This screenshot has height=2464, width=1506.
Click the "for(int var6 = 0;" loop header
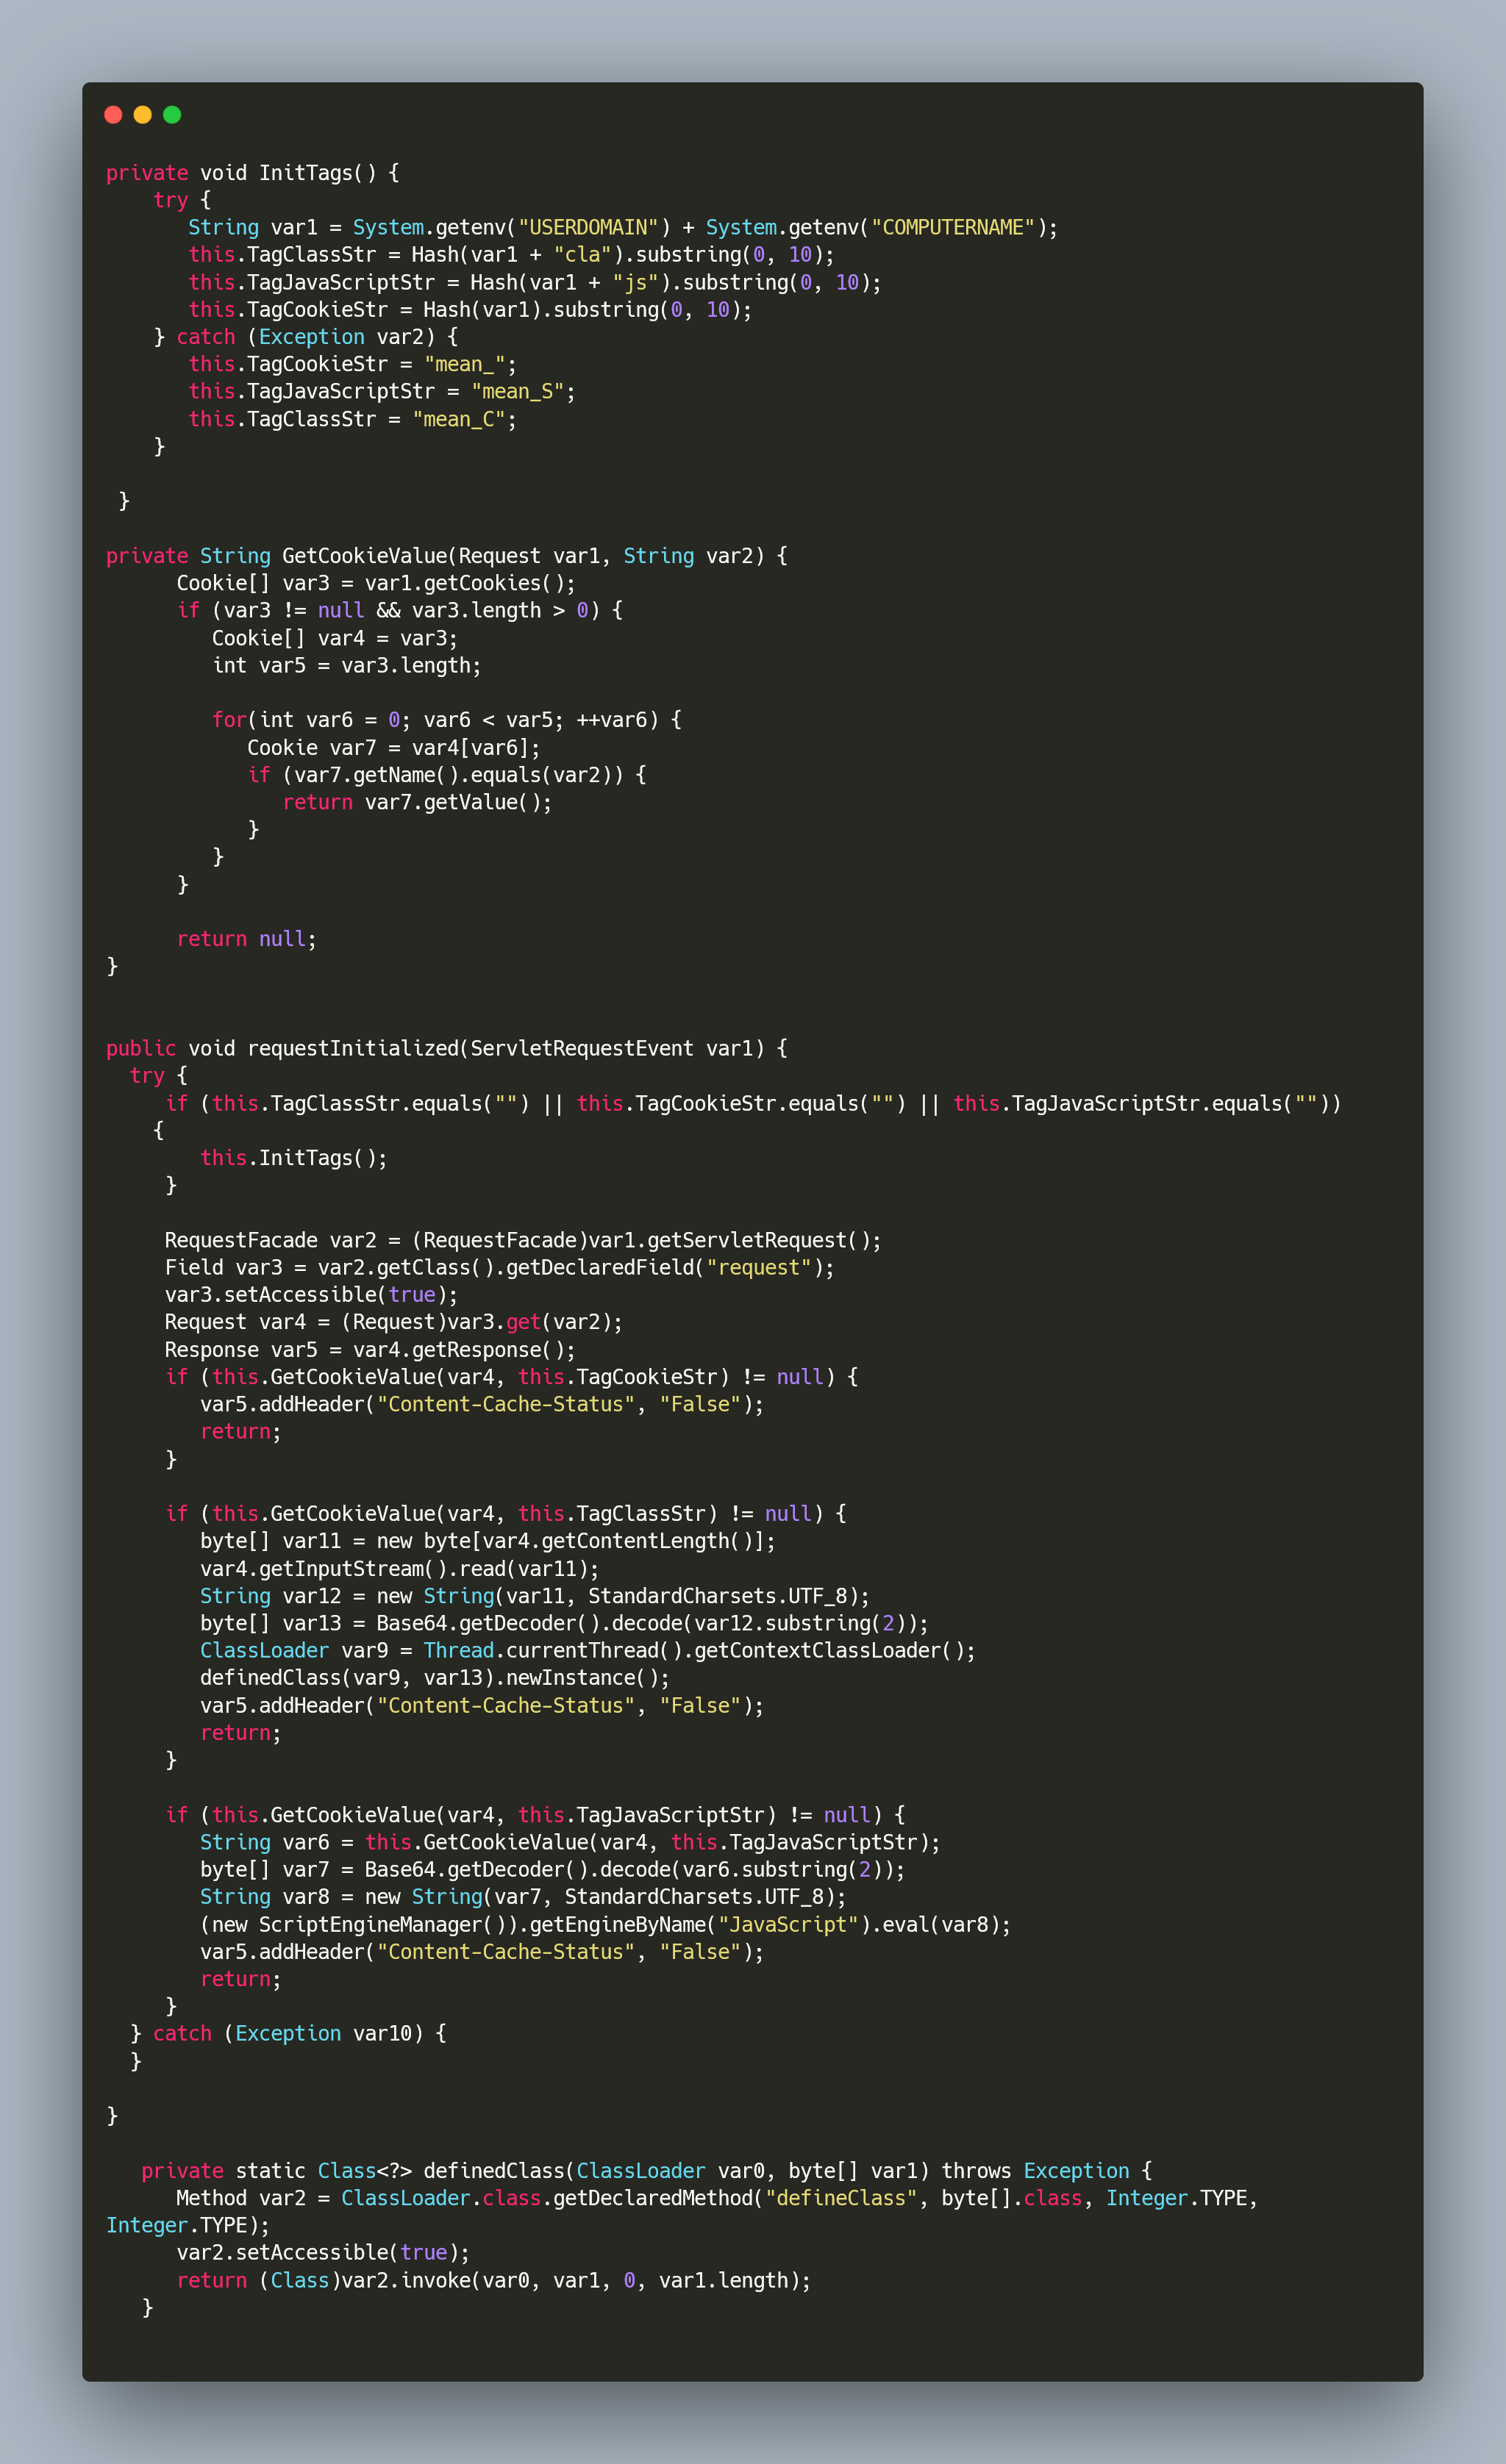(447, 720)
